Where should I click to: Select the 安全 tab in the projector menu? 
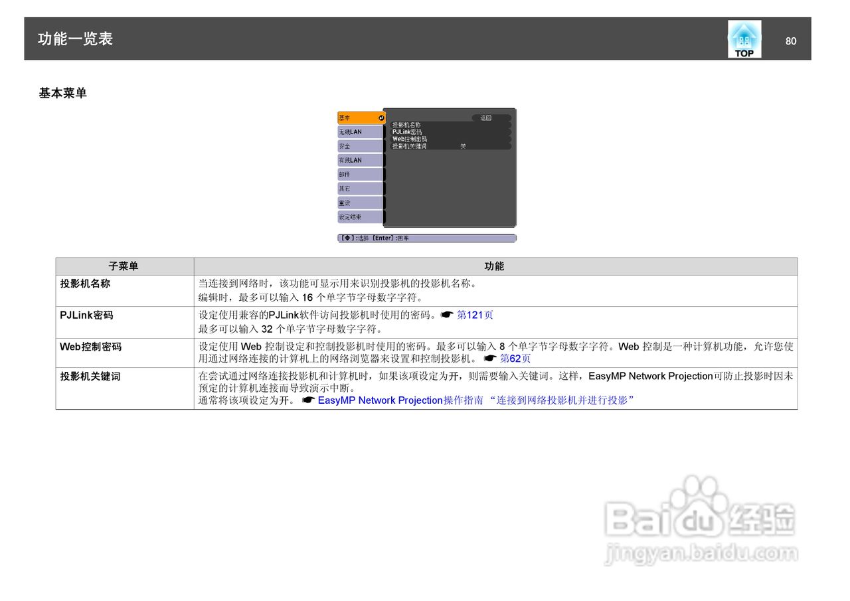(360, 146)
